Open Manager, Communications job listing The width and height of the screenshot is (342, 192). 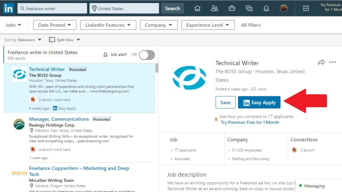pyautogui.click(x=59, y=119)
